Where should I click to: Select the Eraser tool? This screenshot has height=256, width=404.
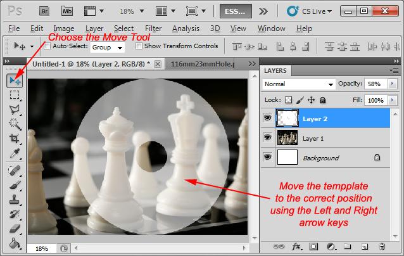pyautogui.click(x=15, y=228)
